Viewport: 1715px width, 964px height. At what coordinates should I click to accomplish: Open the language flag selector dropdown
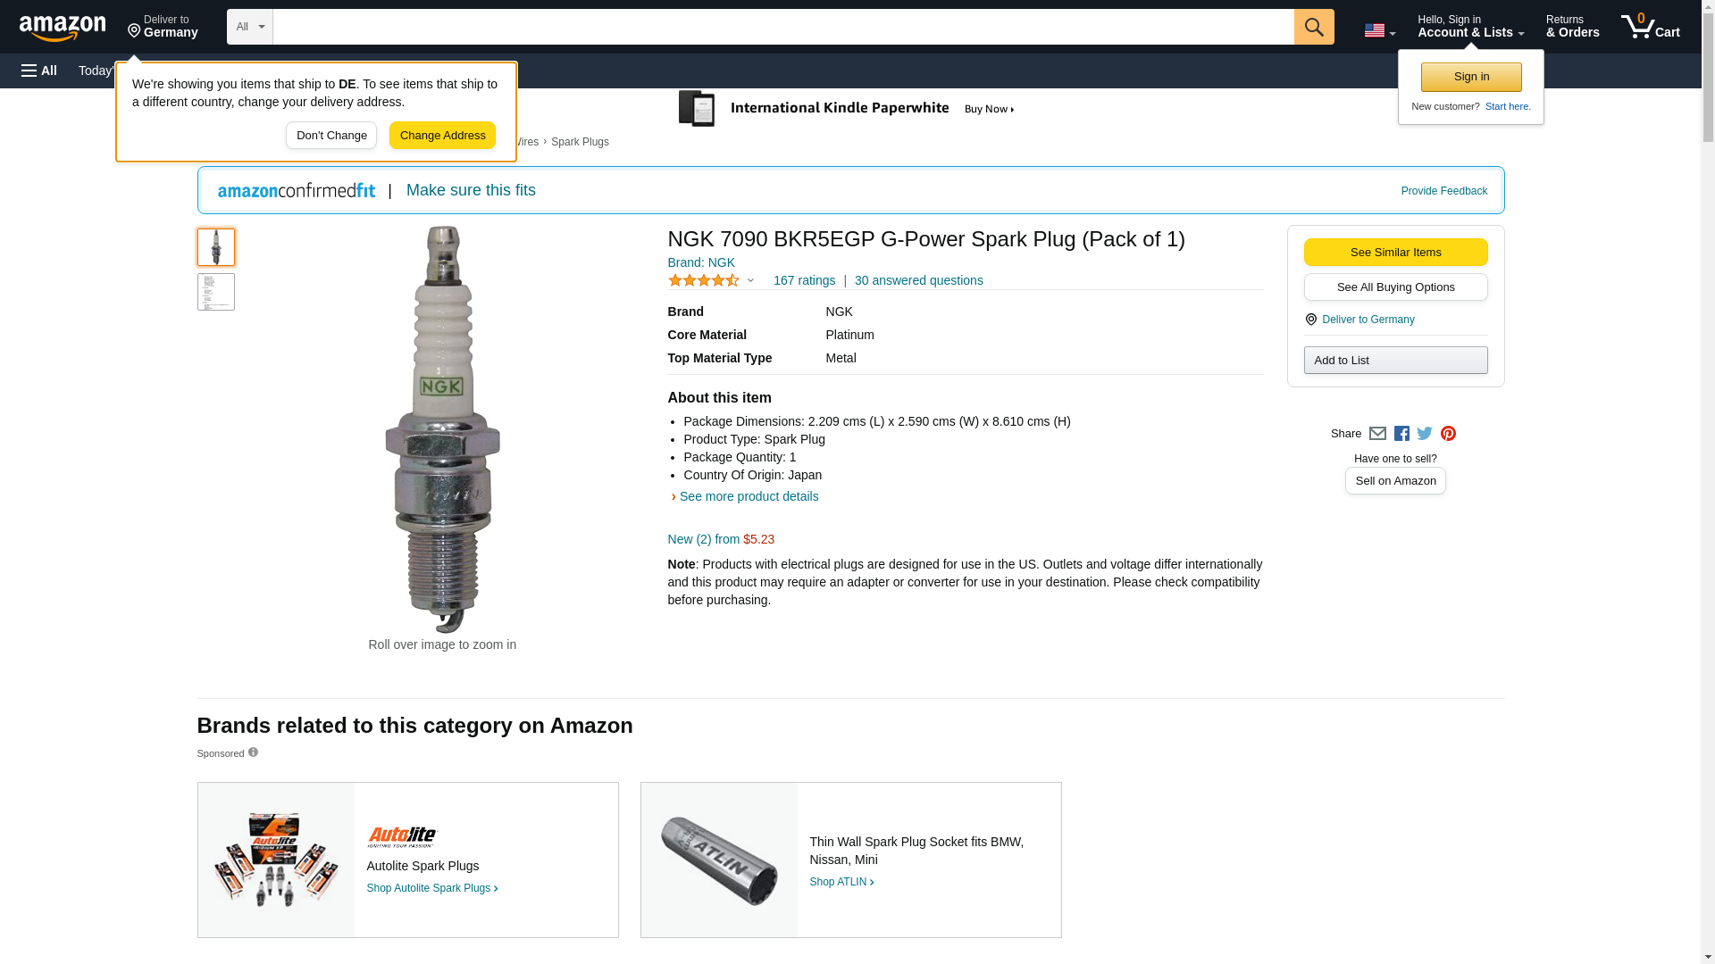pos(1379,30)
